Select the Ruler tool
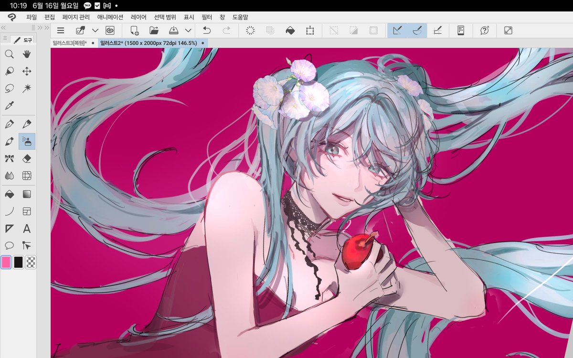This screenshot has height=358, width=573. coord(9,229)
